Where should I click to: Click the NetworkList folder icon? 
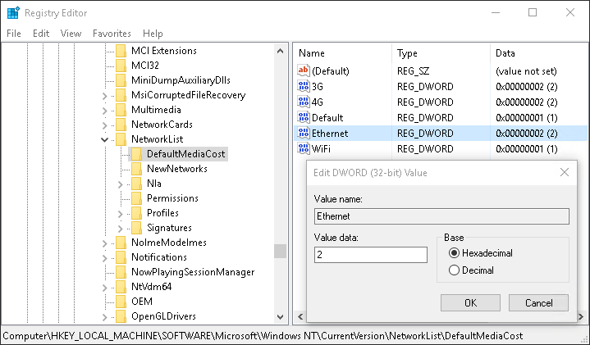coord(121,139)
